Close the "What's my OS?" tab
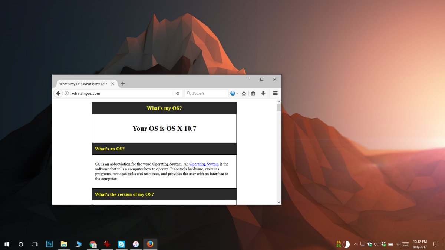This screenshot has width=445, height=250. pos(112,84)
